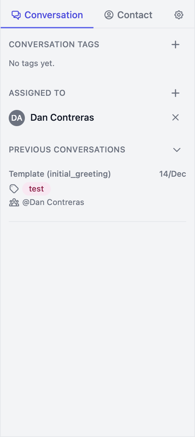Click the DA avatar for Dan Contreras
Viewport: 195px width, 437px height.
17,118
